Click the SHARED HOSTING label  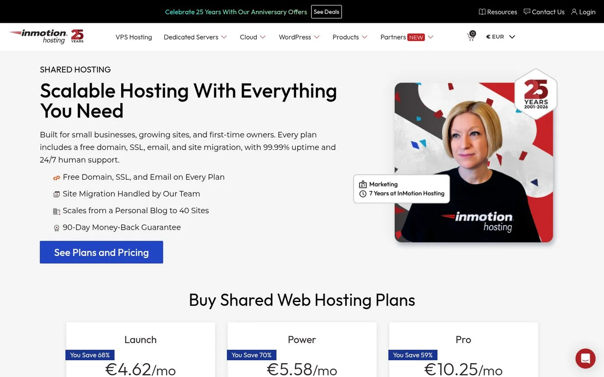click(75, 69)
